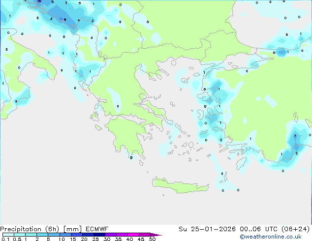Image resolution: width=312 pixels, height=241 pixels.
Task: Click the legend arrow above 50 mm
Action: 156,235
